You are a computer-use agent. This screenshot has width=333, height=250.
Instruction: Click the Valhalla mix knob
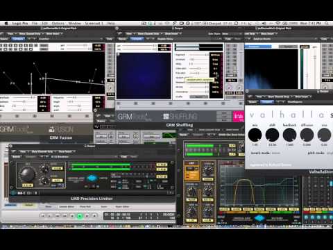point(255,135)
